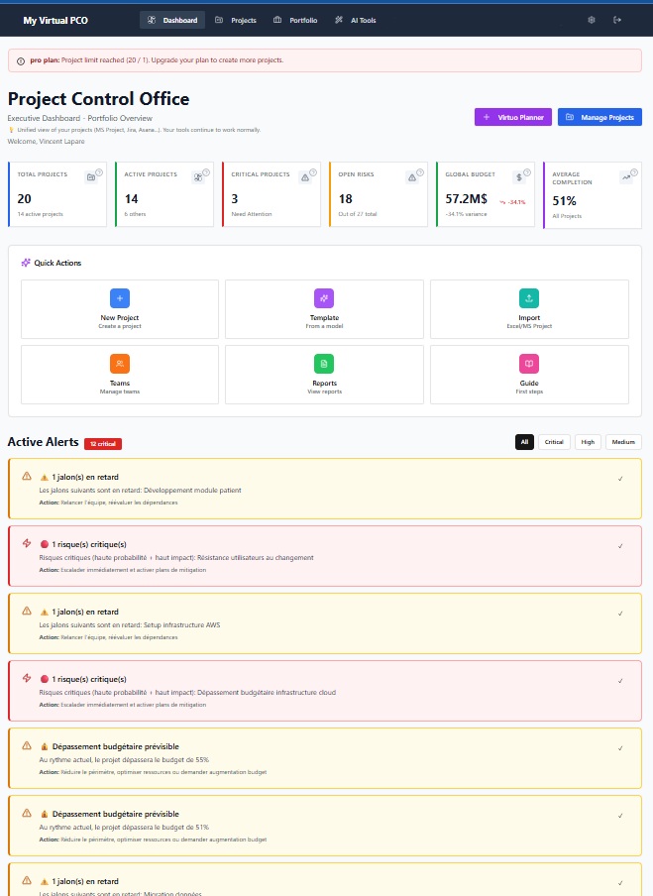653x896 pixels.
Task: Click the Import upload icon
Action: click(529, 298)
